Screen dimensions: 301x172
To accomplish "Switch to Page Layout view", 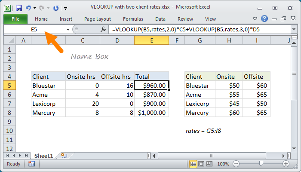I will pos(202,164).
